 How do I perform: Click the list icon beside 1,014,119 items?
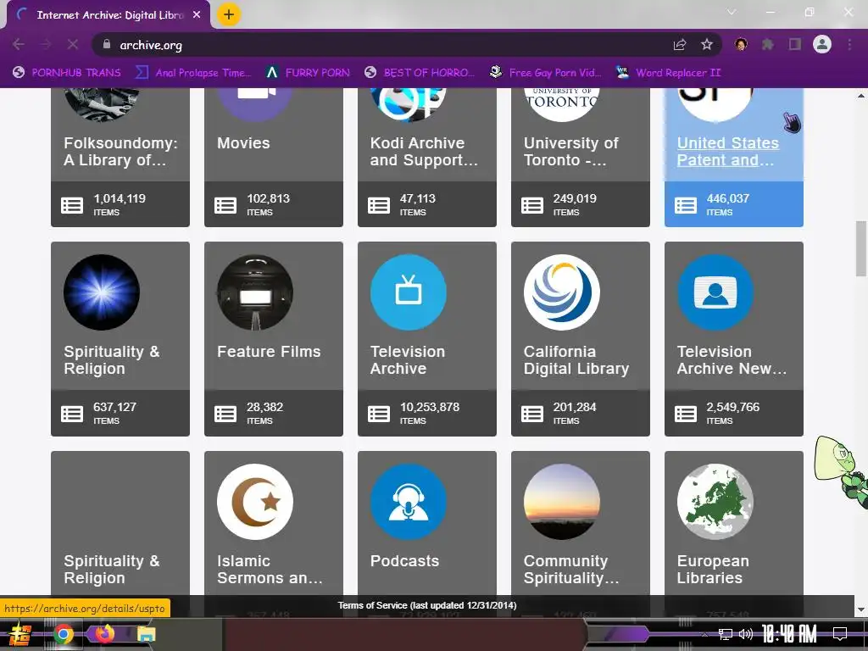coord(72,205)
